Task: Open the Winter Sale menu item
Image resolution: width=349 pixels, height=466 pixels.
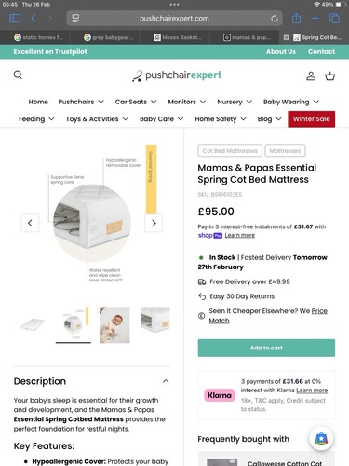Action: pos(312,119)
